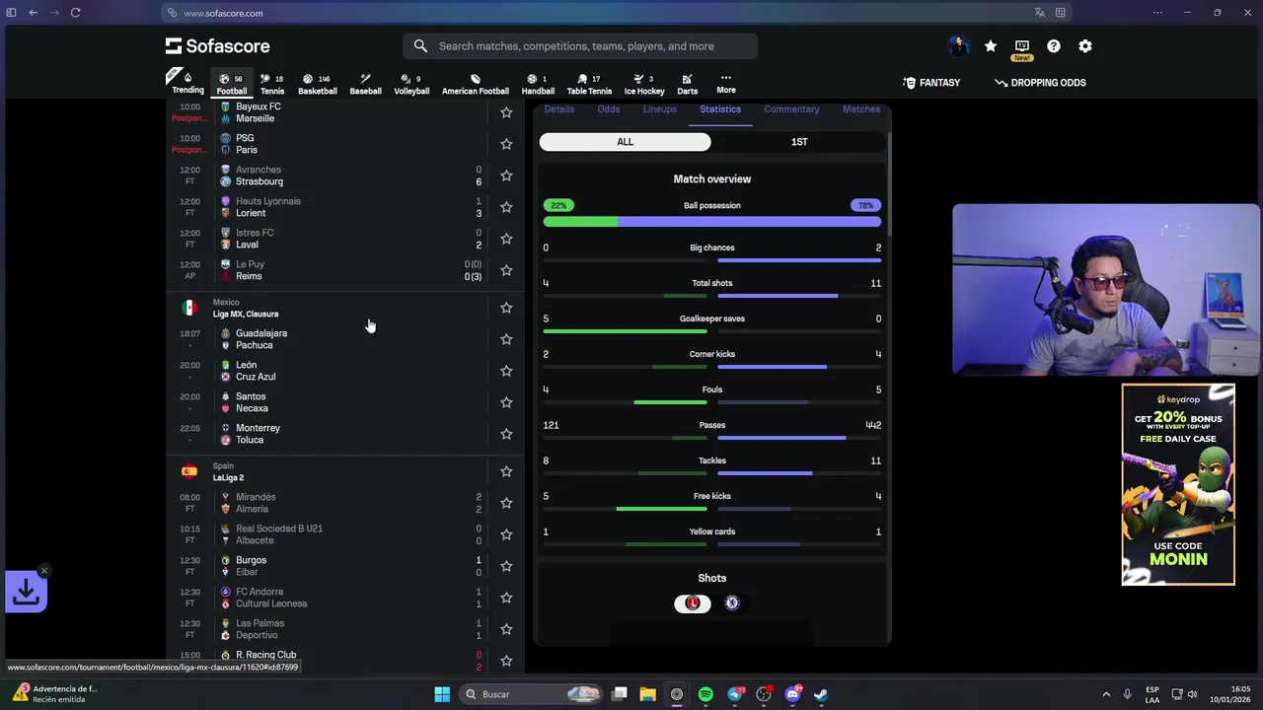Open the Details match tab
Image resolution: width=1263 pixels, height=710 pixels.
click(558, 109)
